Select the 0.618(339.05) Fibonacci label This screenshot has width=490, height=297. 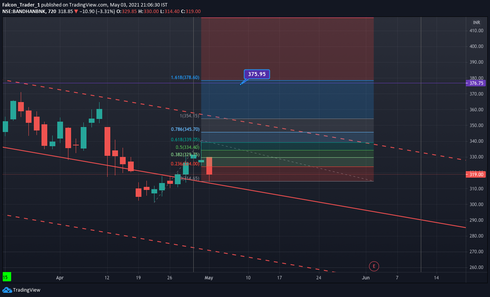[185, 140]
